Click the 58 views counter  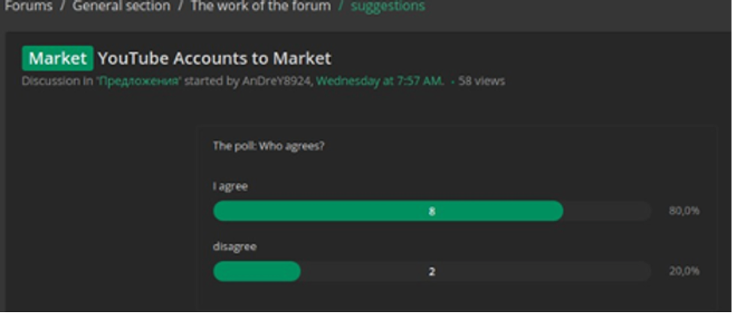(x=482, y=81)
